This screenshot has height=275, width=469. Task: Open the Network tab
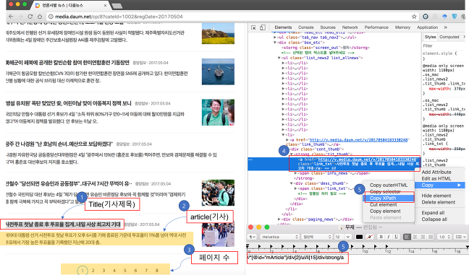click(x=350, y=27)
